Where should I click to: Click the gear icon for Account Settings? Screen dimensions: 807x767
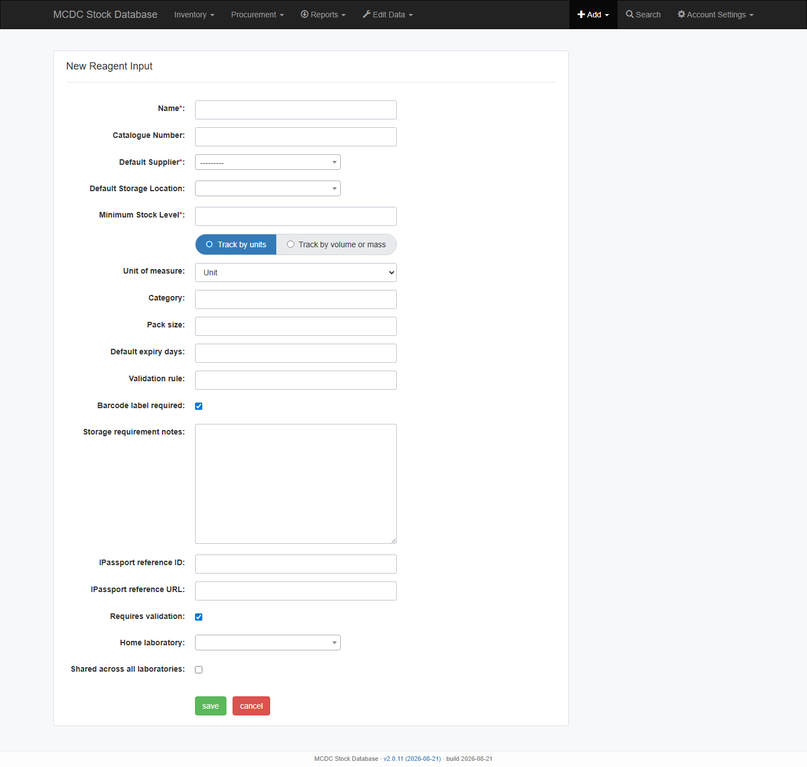coord(681,14)
